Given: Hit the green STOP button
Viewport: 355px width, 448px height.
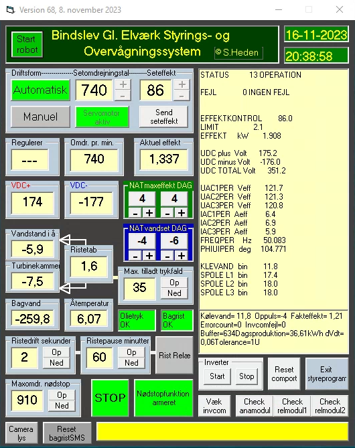Looking at the screenshot, I should pos(110,398).
